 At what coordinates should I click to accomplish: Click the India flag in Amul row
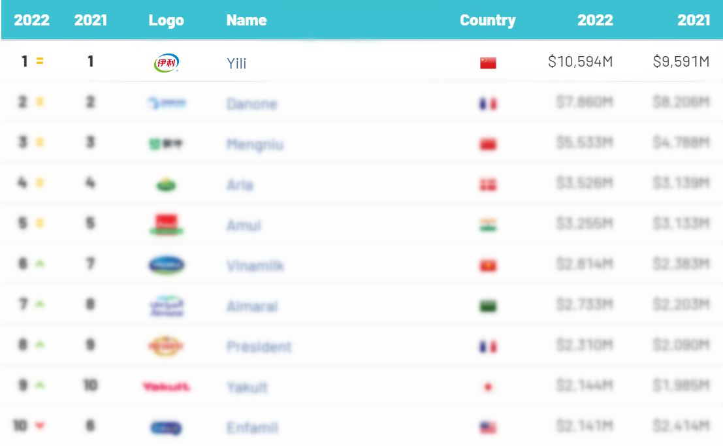pos(488,225)
